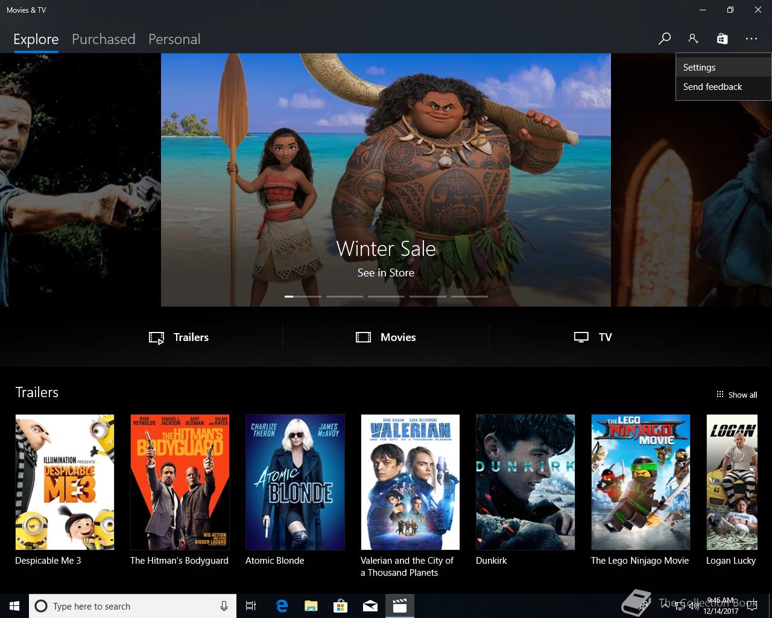
Task: Click the Winter Sale banner title
Action: click(x=386, y=249)
